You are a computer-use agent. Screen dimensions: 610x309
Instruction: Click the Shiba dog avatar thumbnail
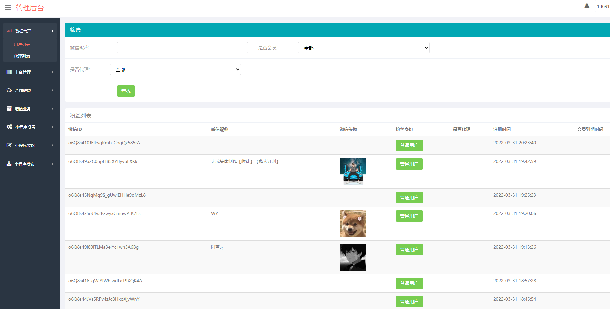353,224
